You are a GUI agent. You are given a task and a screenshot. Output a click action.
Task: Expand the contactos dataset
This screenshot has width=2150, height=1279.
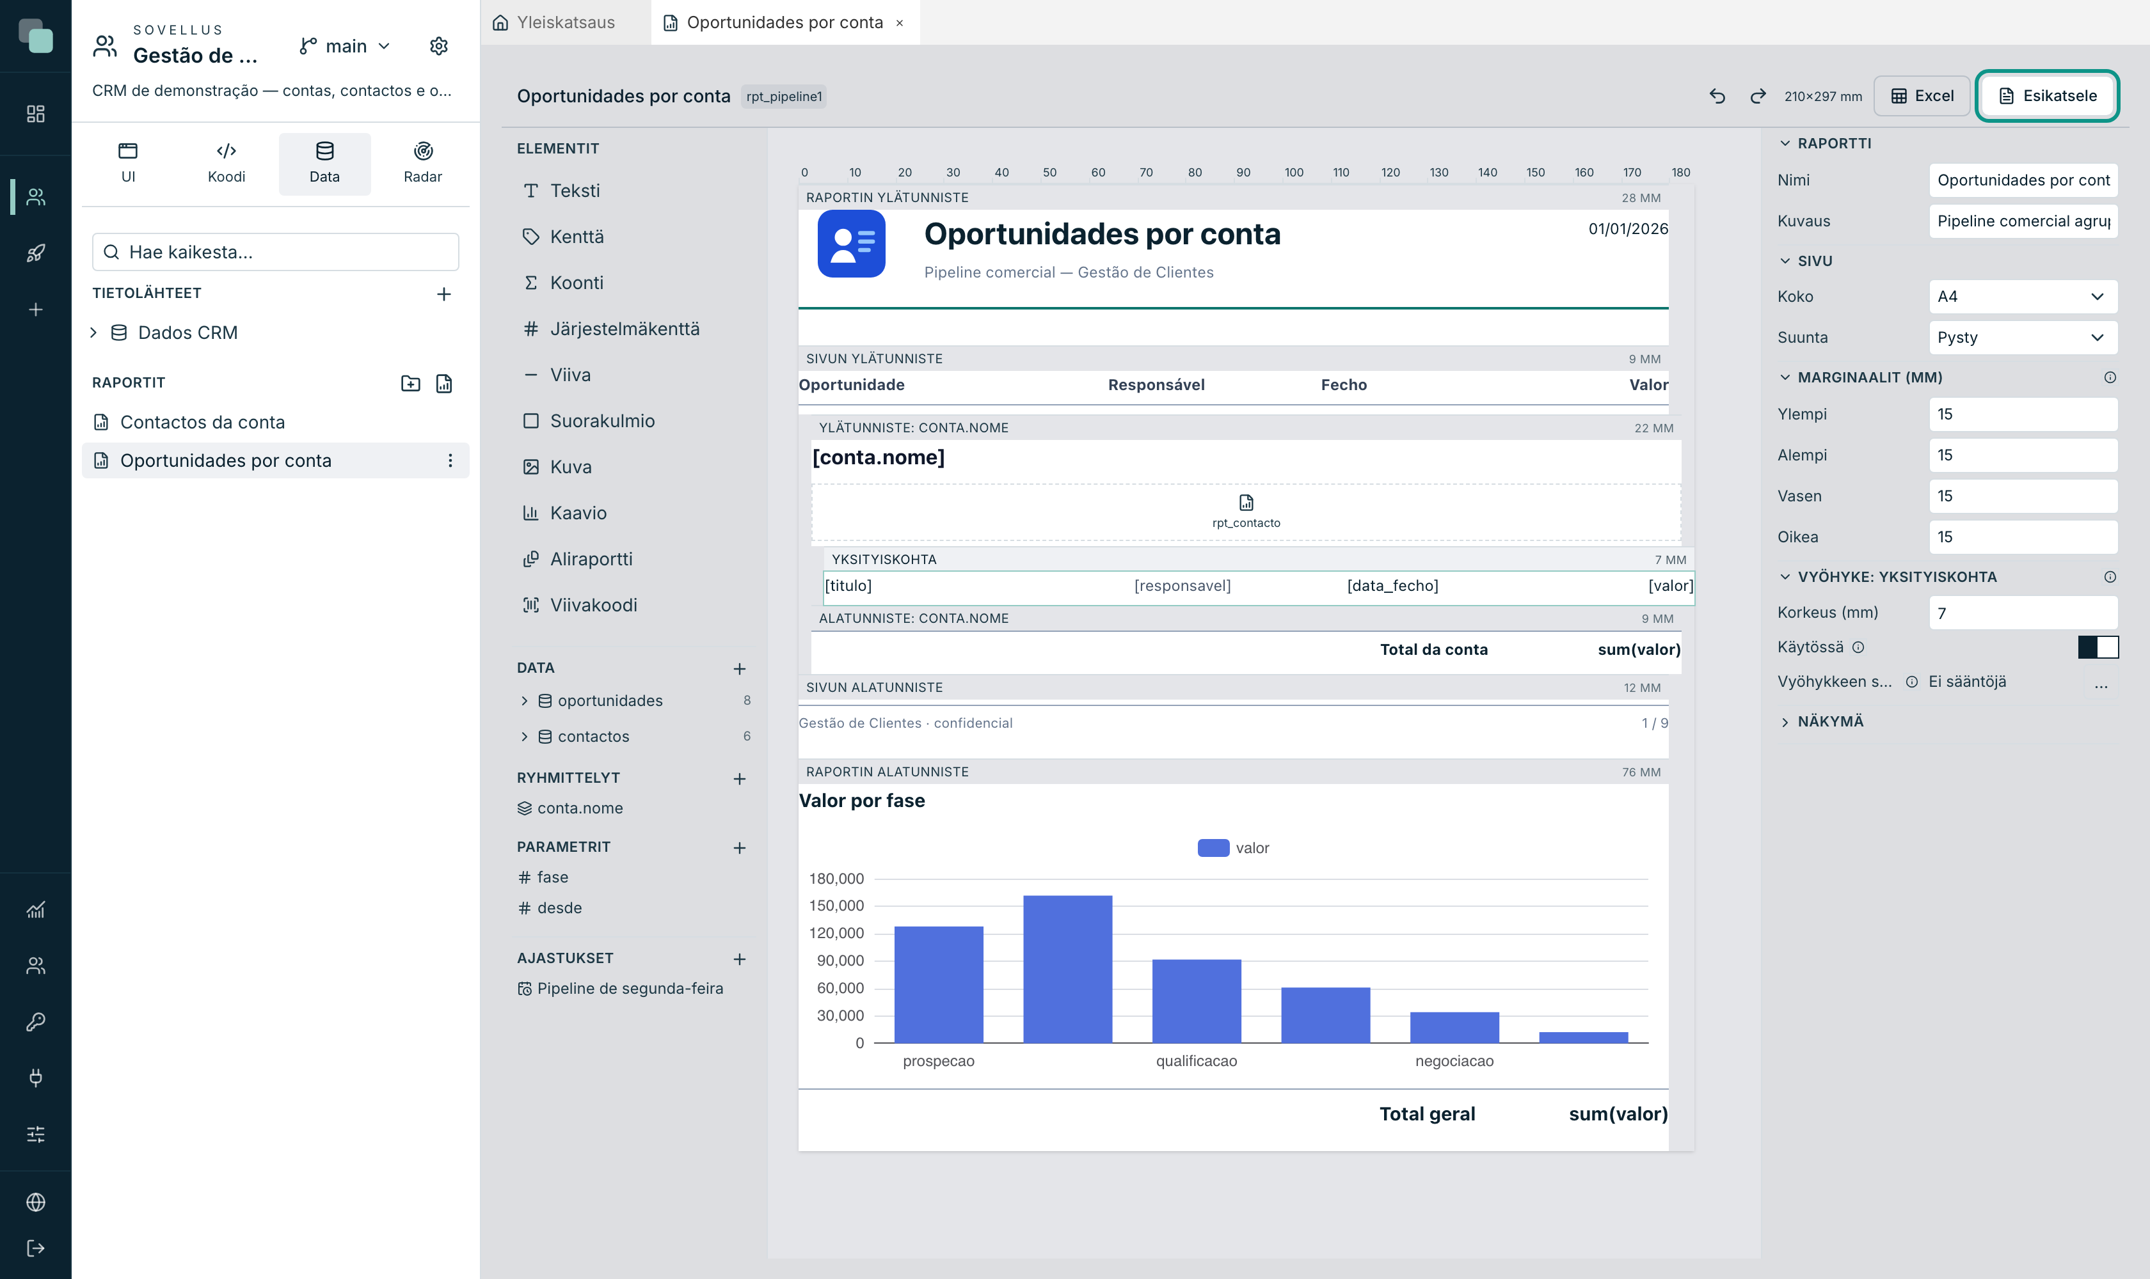click(524, 736)
